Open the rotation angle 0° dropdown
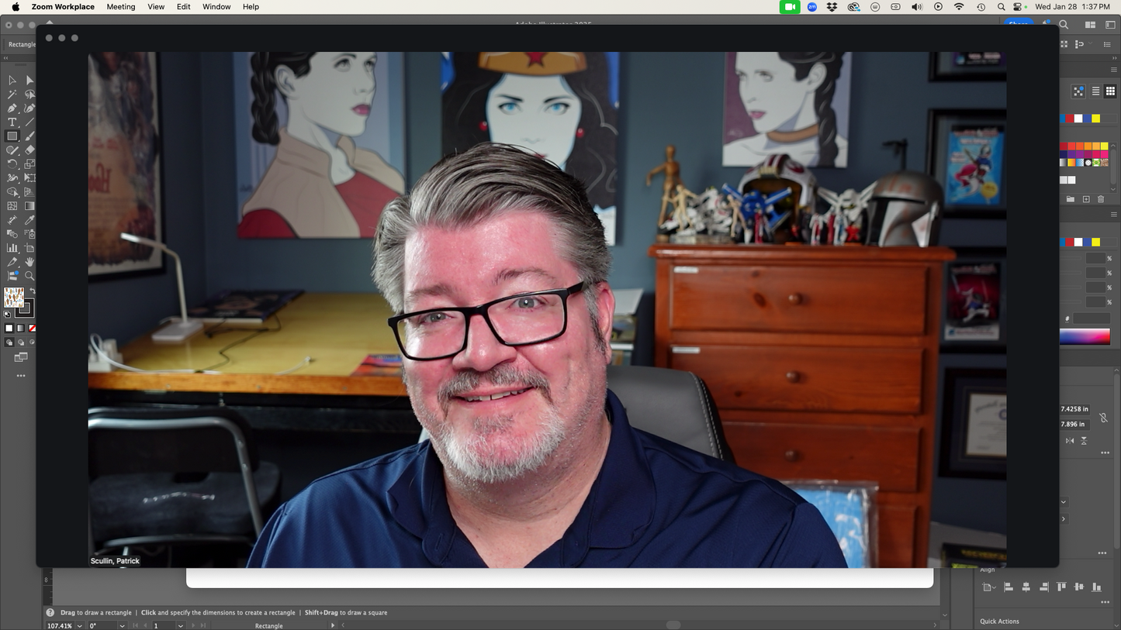Screen dimensions: 1121x630 click(x=122, y=625)
